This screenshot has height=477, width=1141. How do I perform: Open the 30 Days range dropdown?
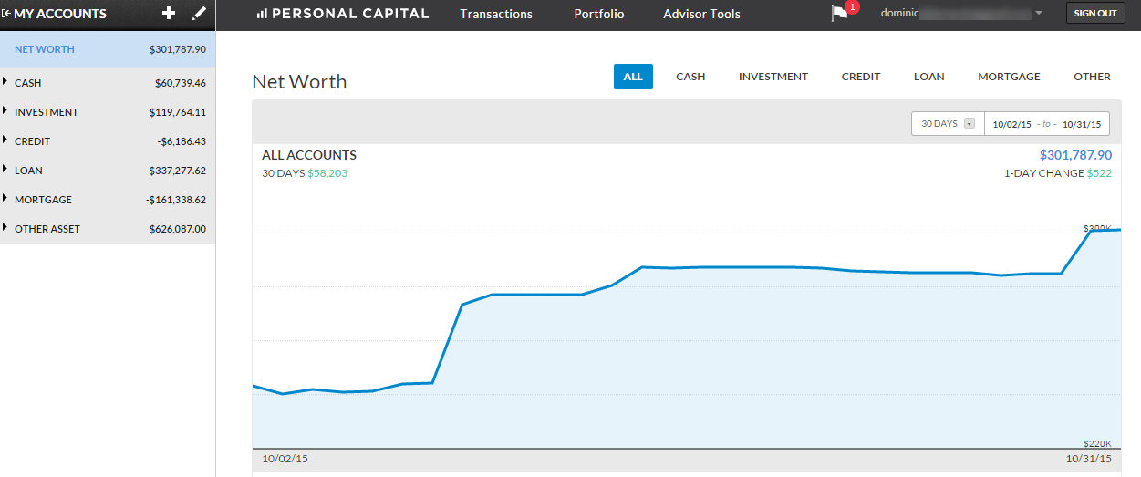point(948,123)
